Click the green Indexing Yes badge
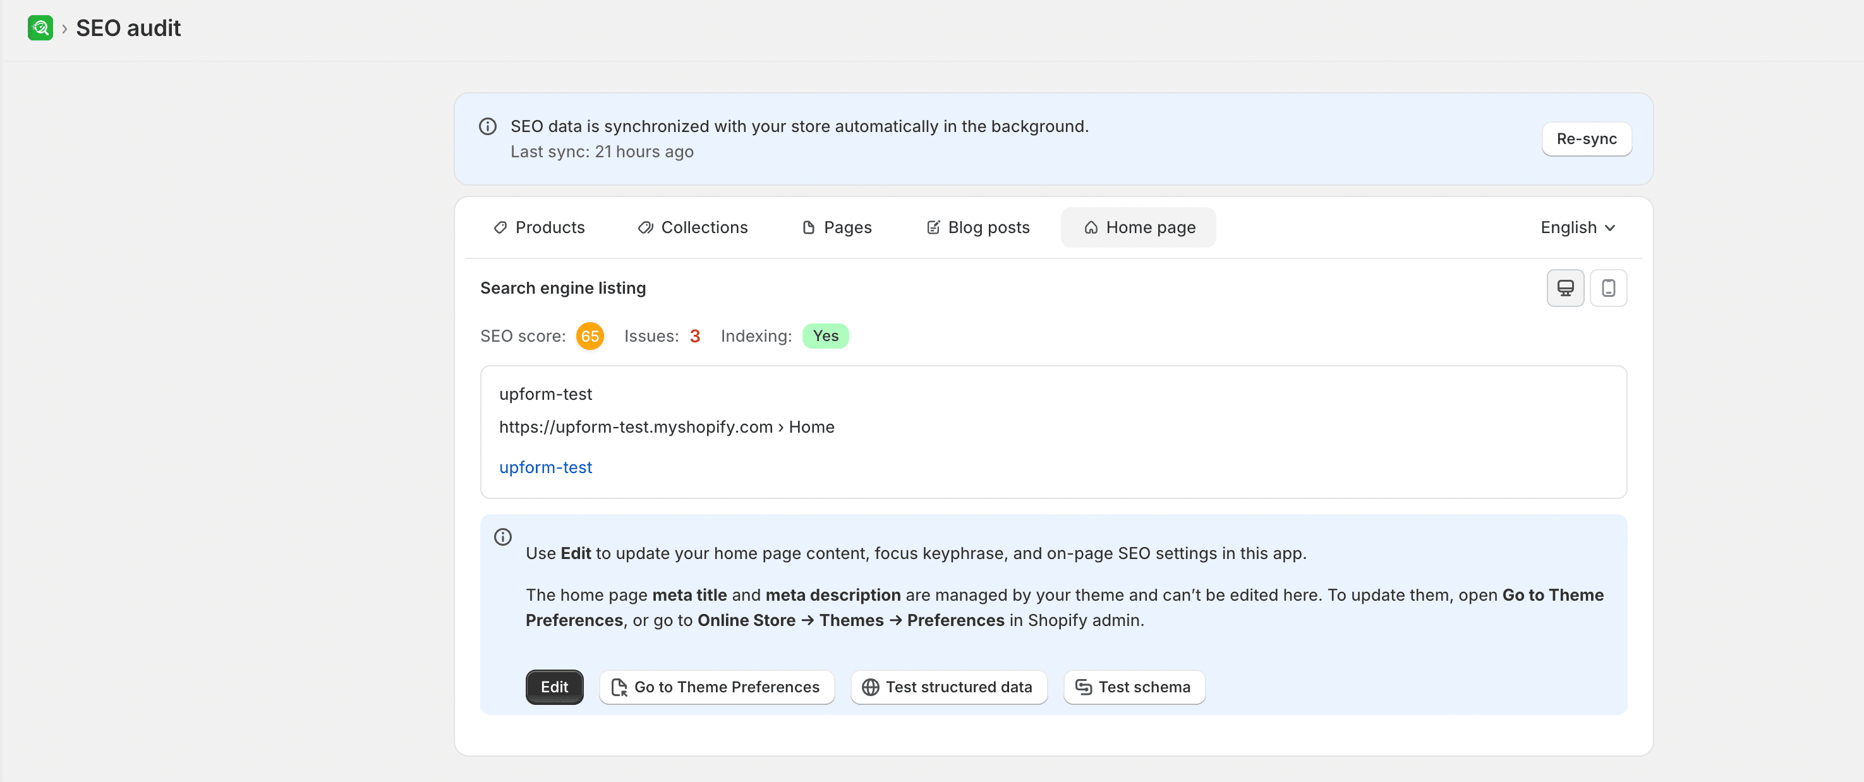Viewport: 1864px width, 782px height. pos(826,335)
